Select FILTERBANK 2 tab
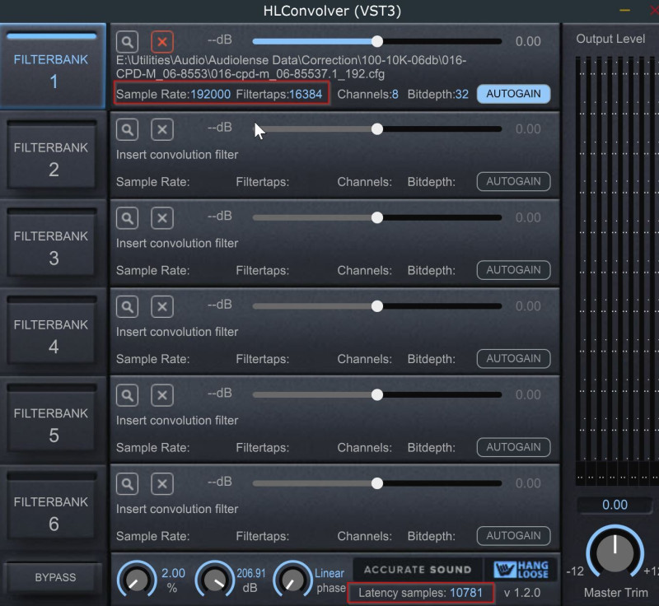The image size is (659, 606). tap(51, 156)
